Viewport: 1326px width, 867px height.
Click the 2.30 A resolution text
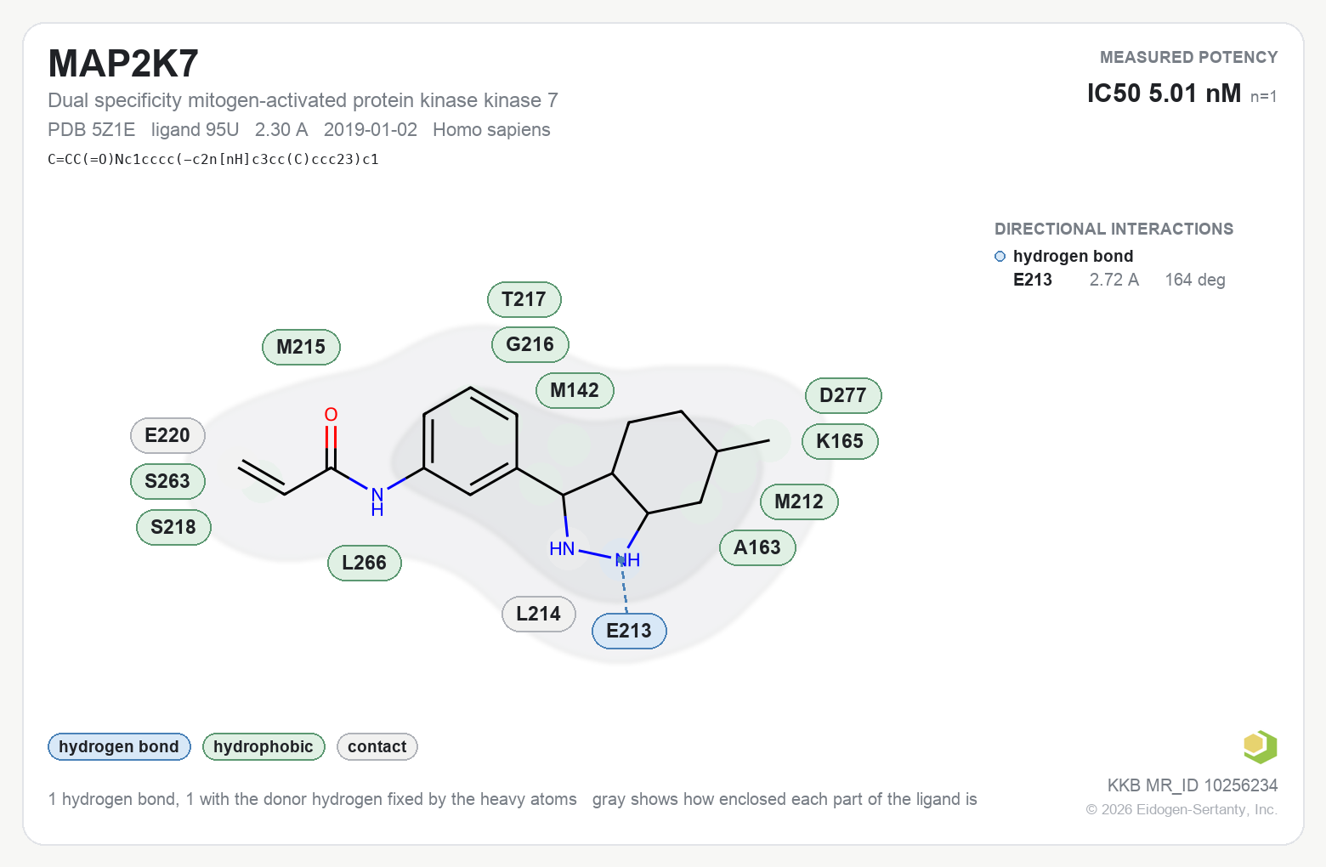click(x=281, y=129)
